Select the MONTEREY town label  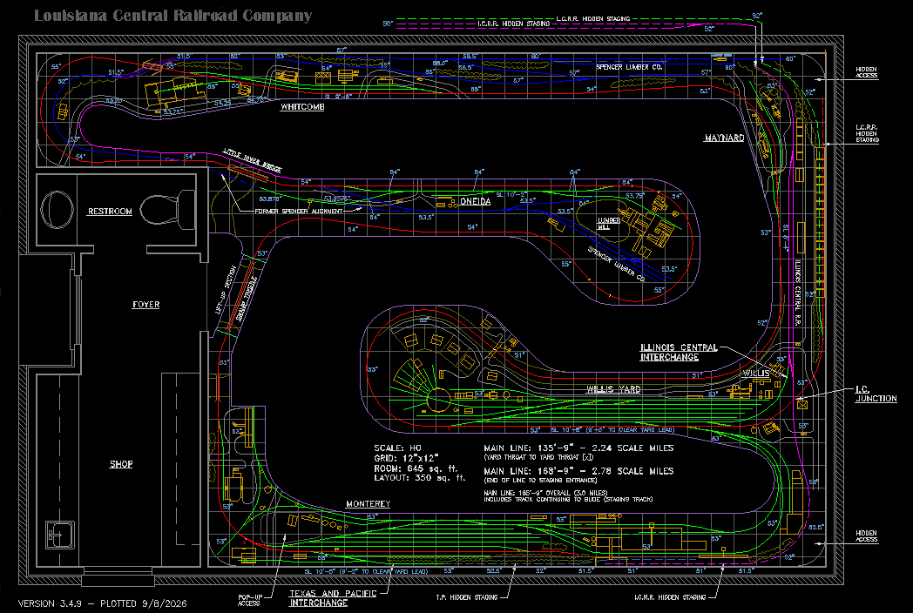(368, 503)
